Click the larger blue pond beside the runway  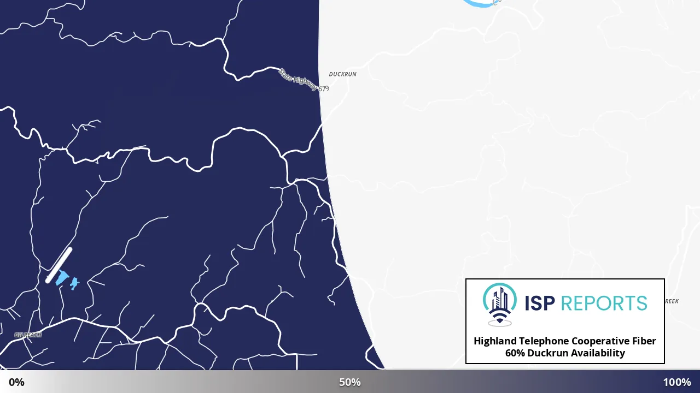[x=62, y=278]
